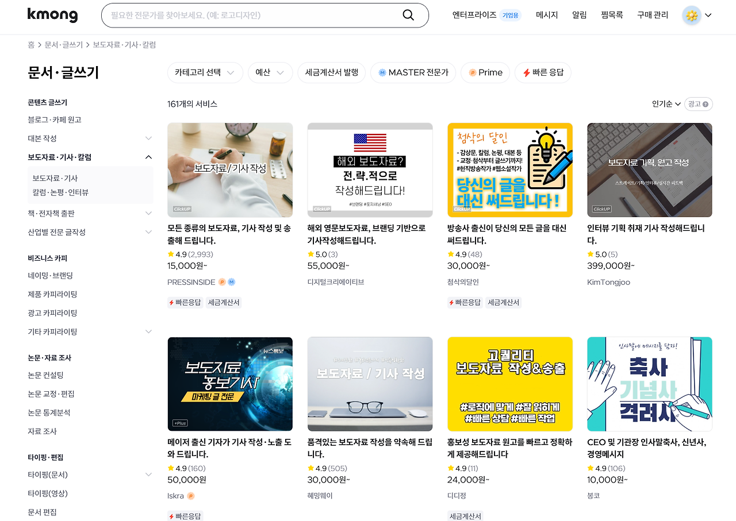Click the 보도자료·기사·칼럼 breadcrumb link
This screenshot has width=736, height=521.
(124, 45)
